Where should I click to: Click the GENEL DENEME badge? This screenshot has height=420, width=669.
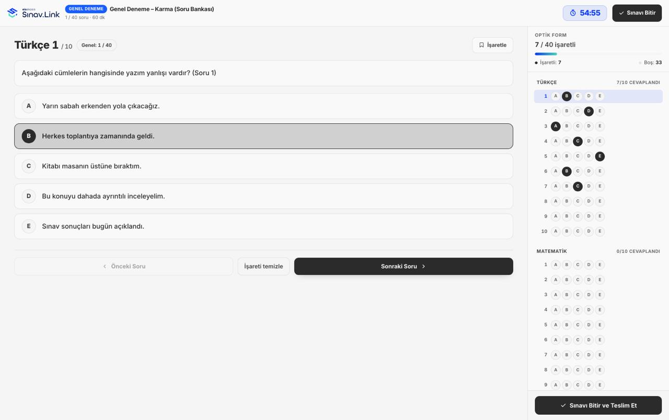(x=86, y=9)
